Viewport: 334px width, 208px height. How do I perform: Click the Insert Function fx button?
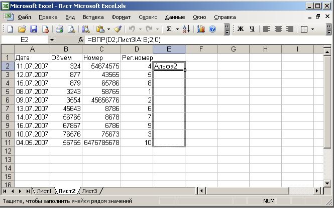tap(81, 39)
